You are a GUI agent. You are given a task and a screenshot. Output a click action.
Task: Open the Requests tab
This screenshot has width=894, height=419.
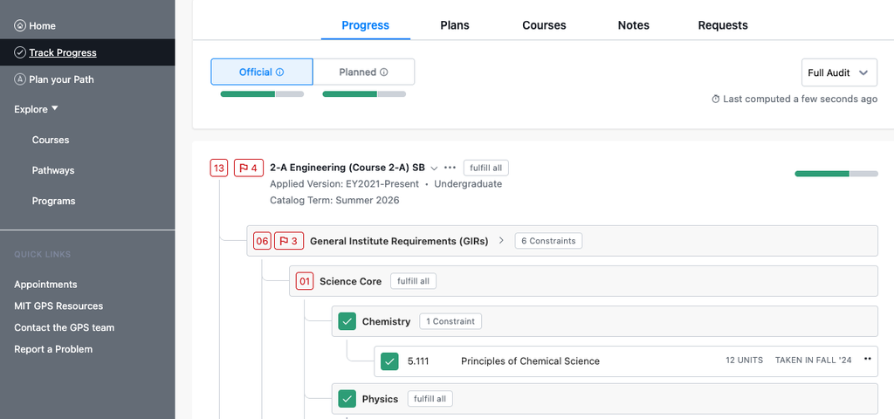point(723,25)
